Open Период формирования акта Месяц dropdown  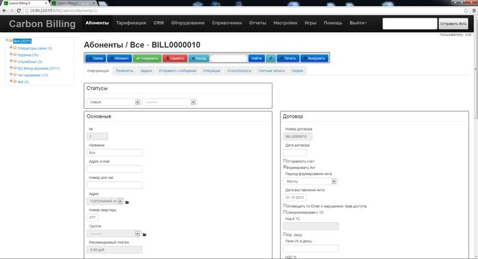click(x=310, y=181)
